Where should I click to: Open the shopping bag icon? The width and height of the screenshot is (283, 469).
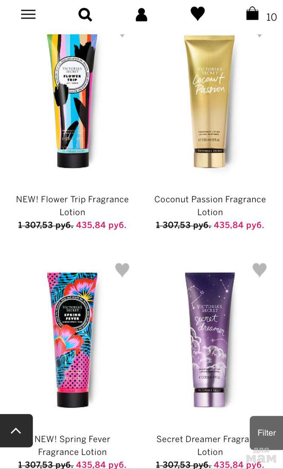pyautogui.click(x=252, y=13)
